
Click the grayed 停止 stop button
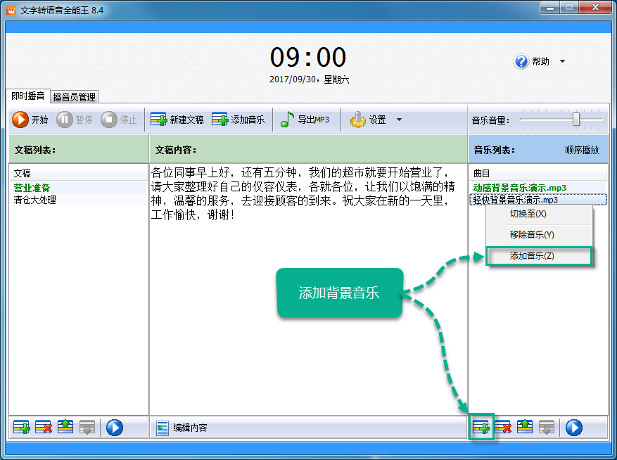119,120
